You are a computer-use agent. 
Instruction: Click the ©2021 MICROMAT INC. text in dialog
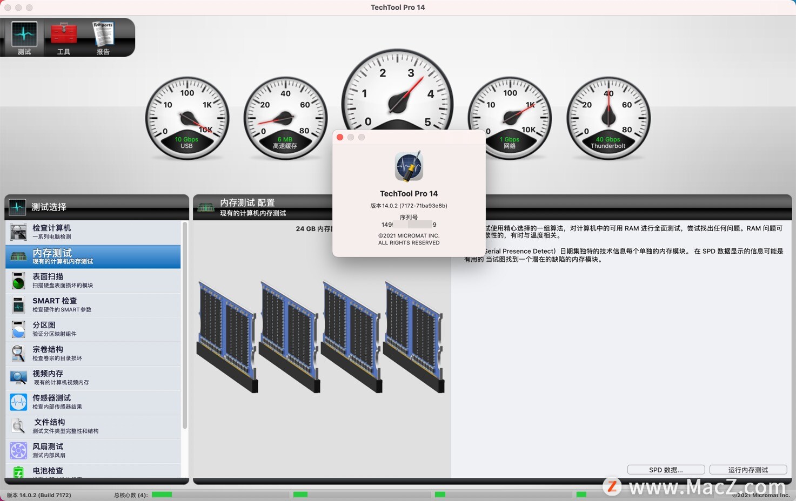[409, 236]
